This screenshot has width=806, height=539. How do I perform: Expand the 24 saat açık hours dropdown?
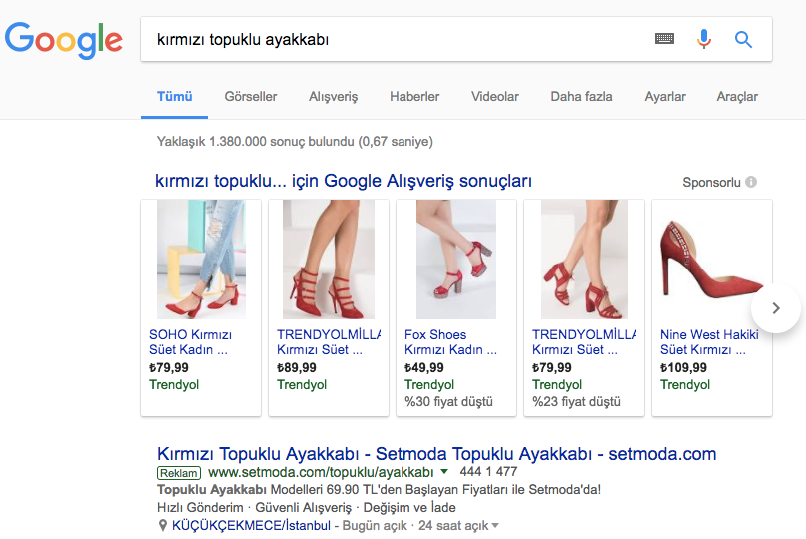495,526
